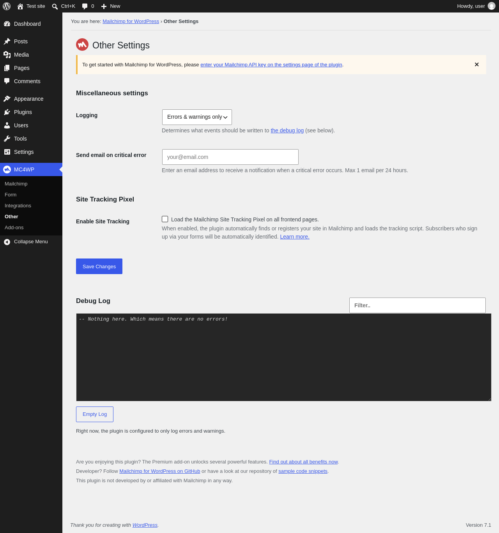This screenshot has width=499, height=533.
Task: Open the Howdy, user account menu
Action: (476, 6)
